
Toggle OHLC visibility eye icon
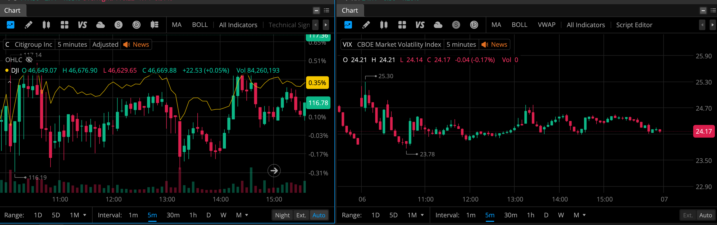point(29,60)
